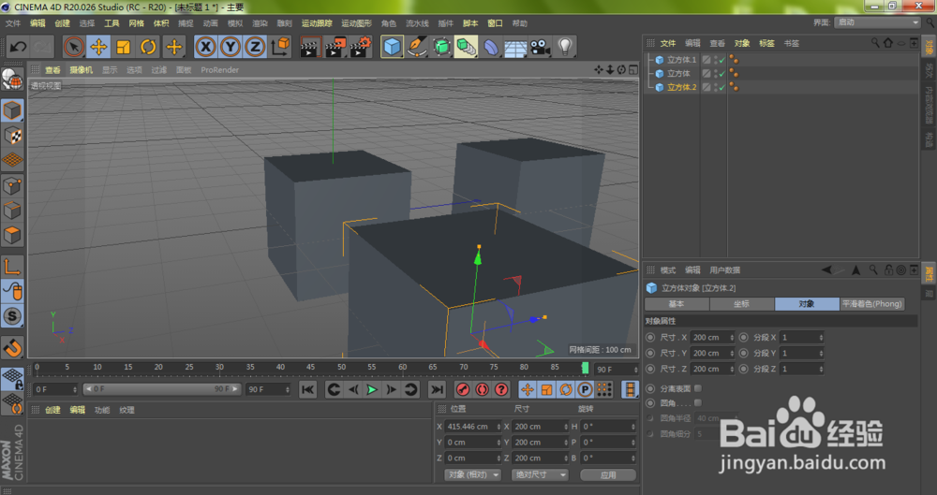Open 平滑着色(Phong) tab
Screen dimensions: 937x495
pyautogui.click(x=871, y=304)
